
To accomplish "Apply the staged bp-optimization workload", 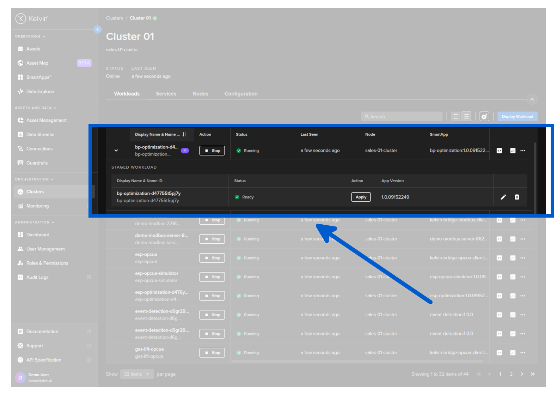I will pyautogui.click(x=361, y=197).
